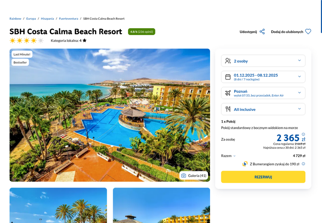Click info icon next to Bumerang offer
The image size is (322, 223).
click(x=303, y=164)
